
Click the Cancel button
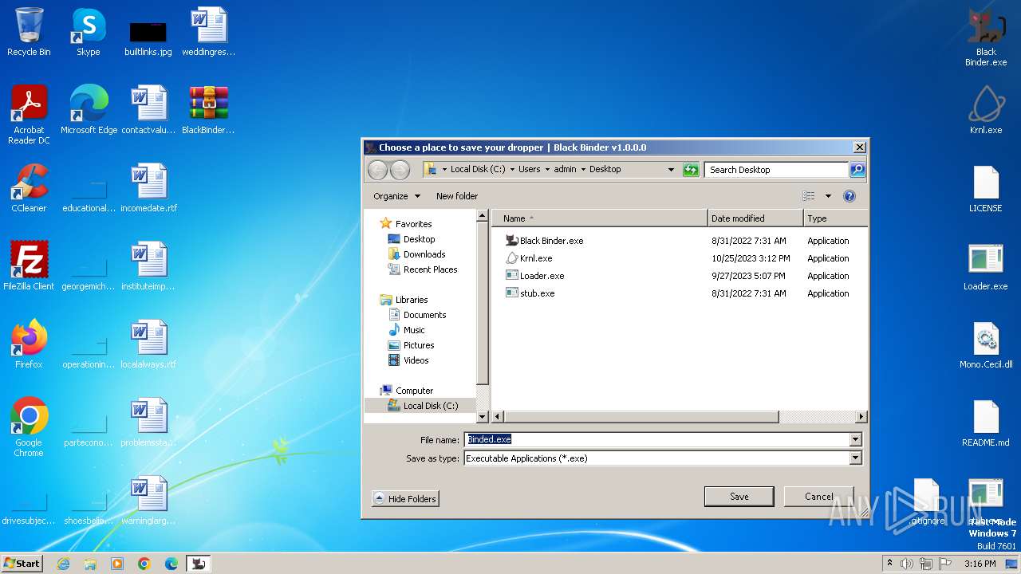point(818,496)
